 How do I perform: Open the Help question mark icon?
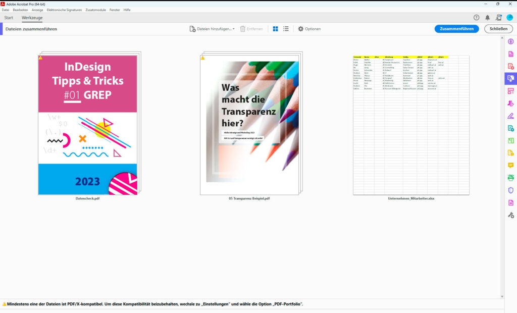[x=476, y=18]
